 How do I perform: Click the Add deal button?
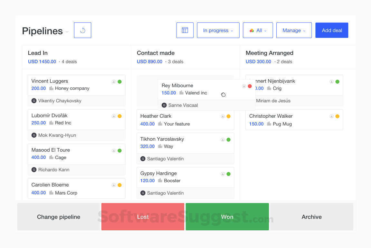(x=332, y=30)
